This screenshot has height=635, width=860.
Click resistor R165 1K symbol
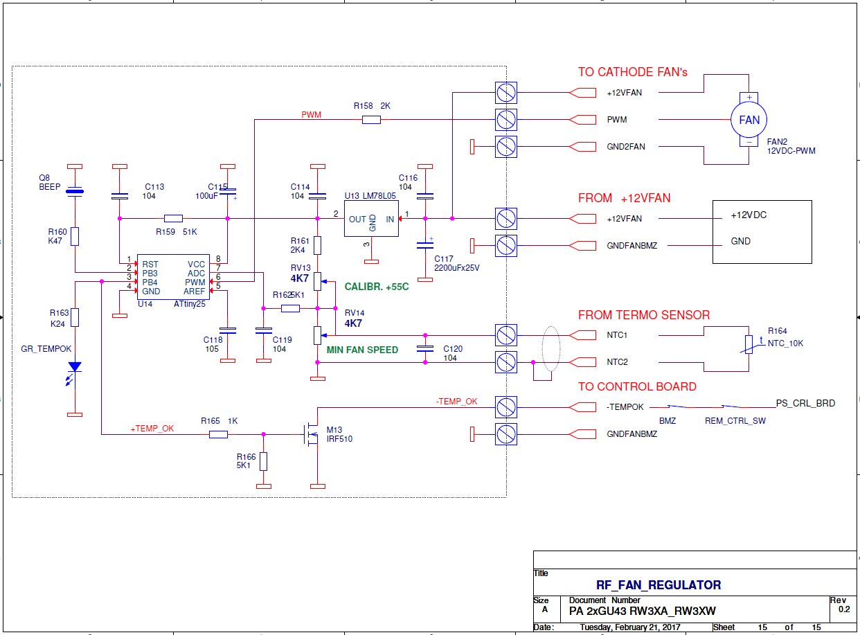click(218, 434)
